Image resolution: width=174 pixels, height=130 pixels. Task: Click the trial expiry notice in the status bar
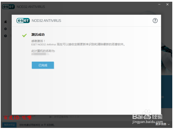click(x=37, y=125)
